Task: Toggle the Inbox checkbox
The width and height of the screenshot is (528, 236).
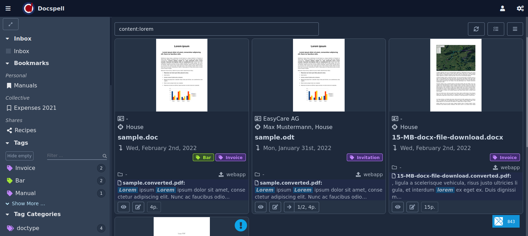Action: [x=8, y=51]
